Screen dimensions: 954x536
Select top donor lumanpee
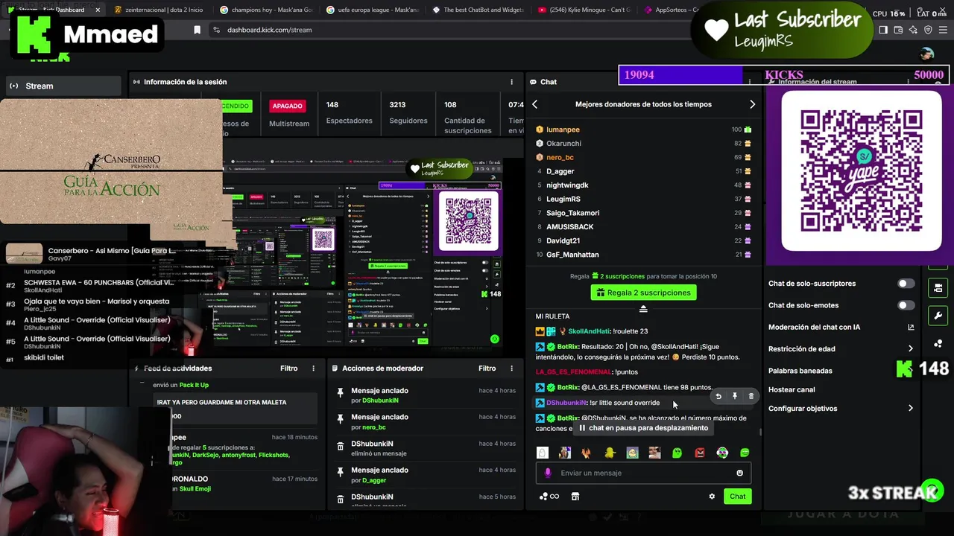point(563,130)
